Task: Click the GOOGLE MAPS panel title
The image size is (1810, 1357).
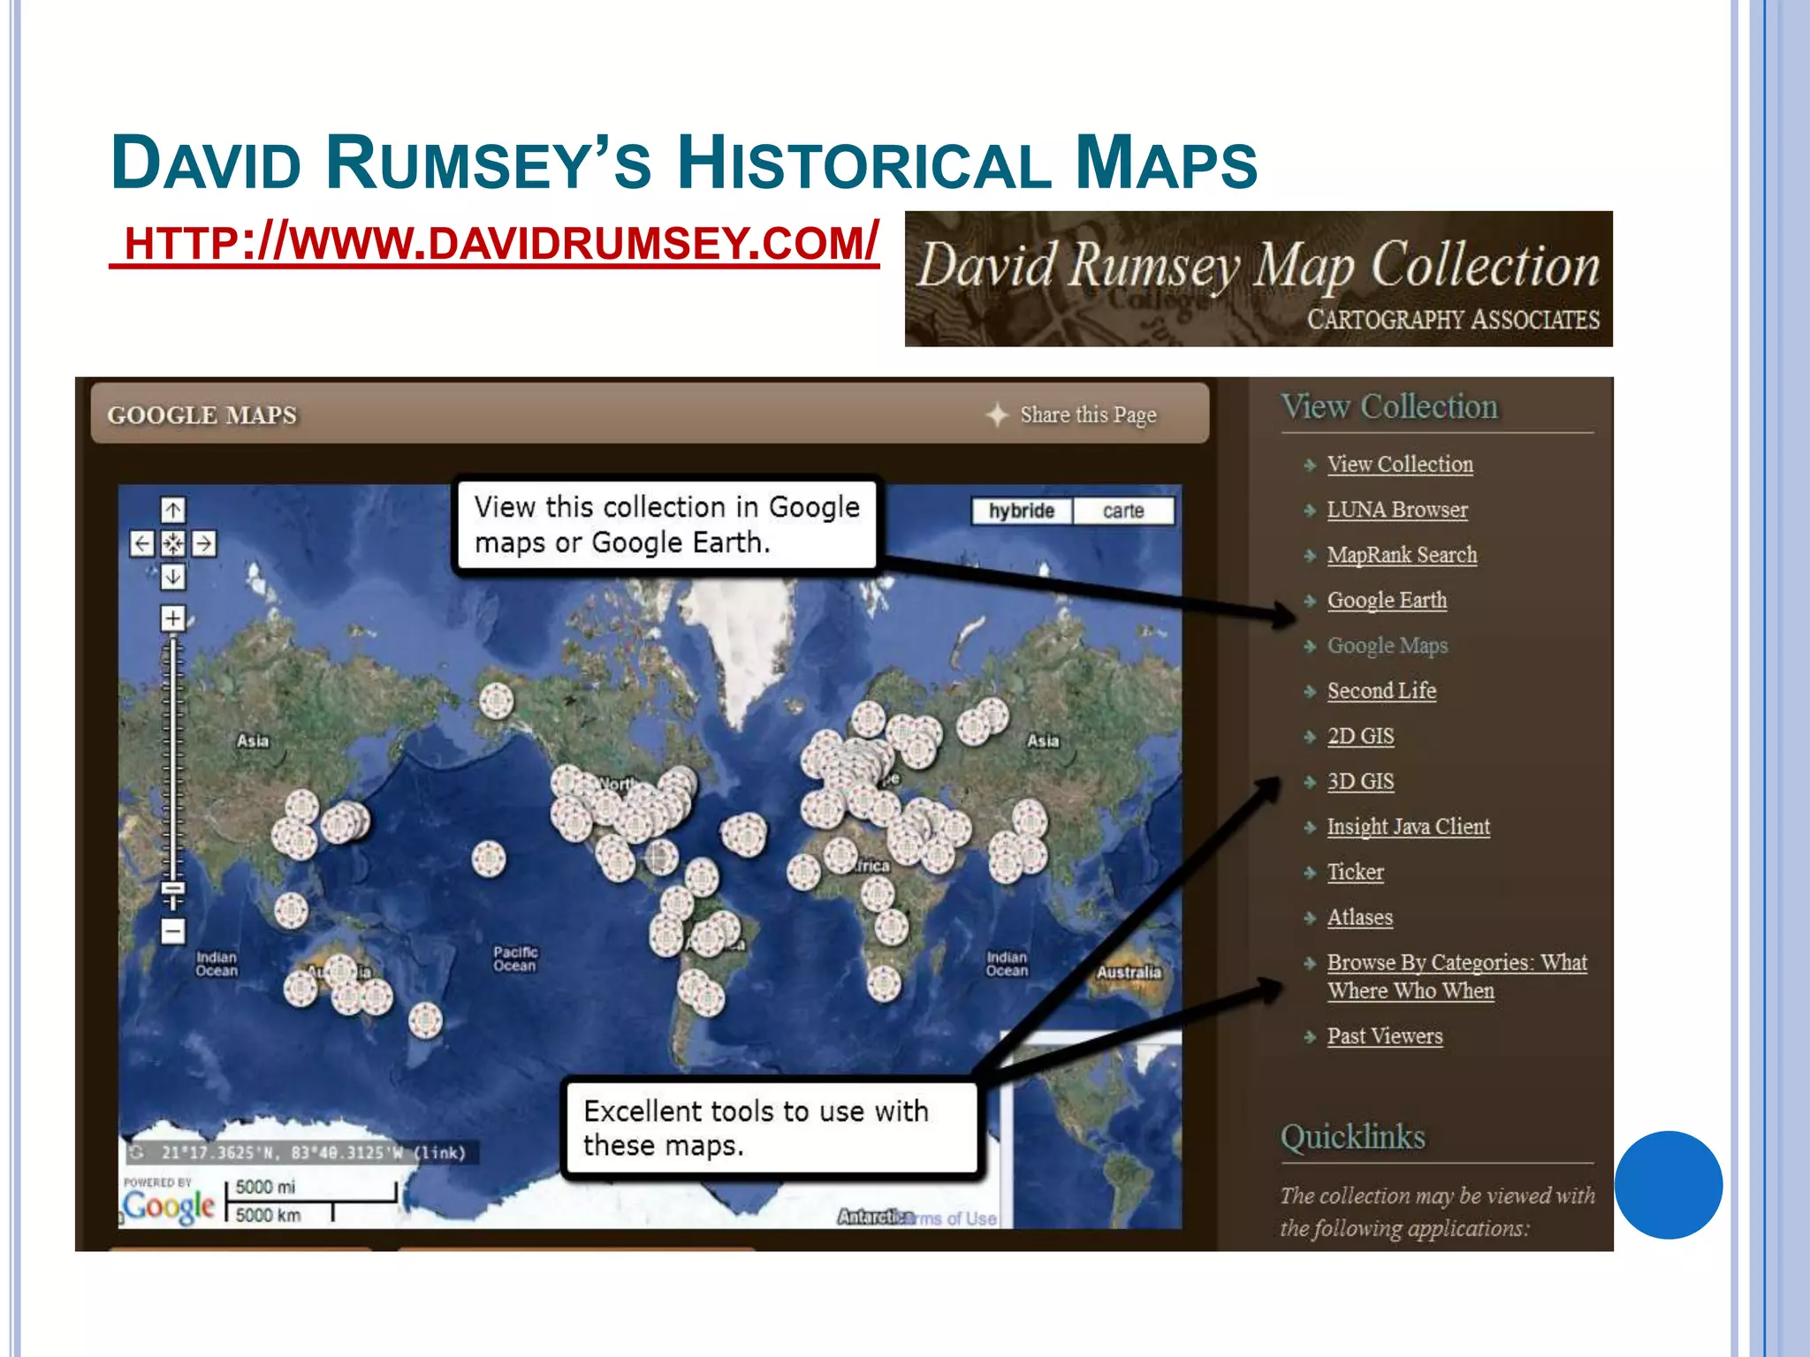Action: 202,415
